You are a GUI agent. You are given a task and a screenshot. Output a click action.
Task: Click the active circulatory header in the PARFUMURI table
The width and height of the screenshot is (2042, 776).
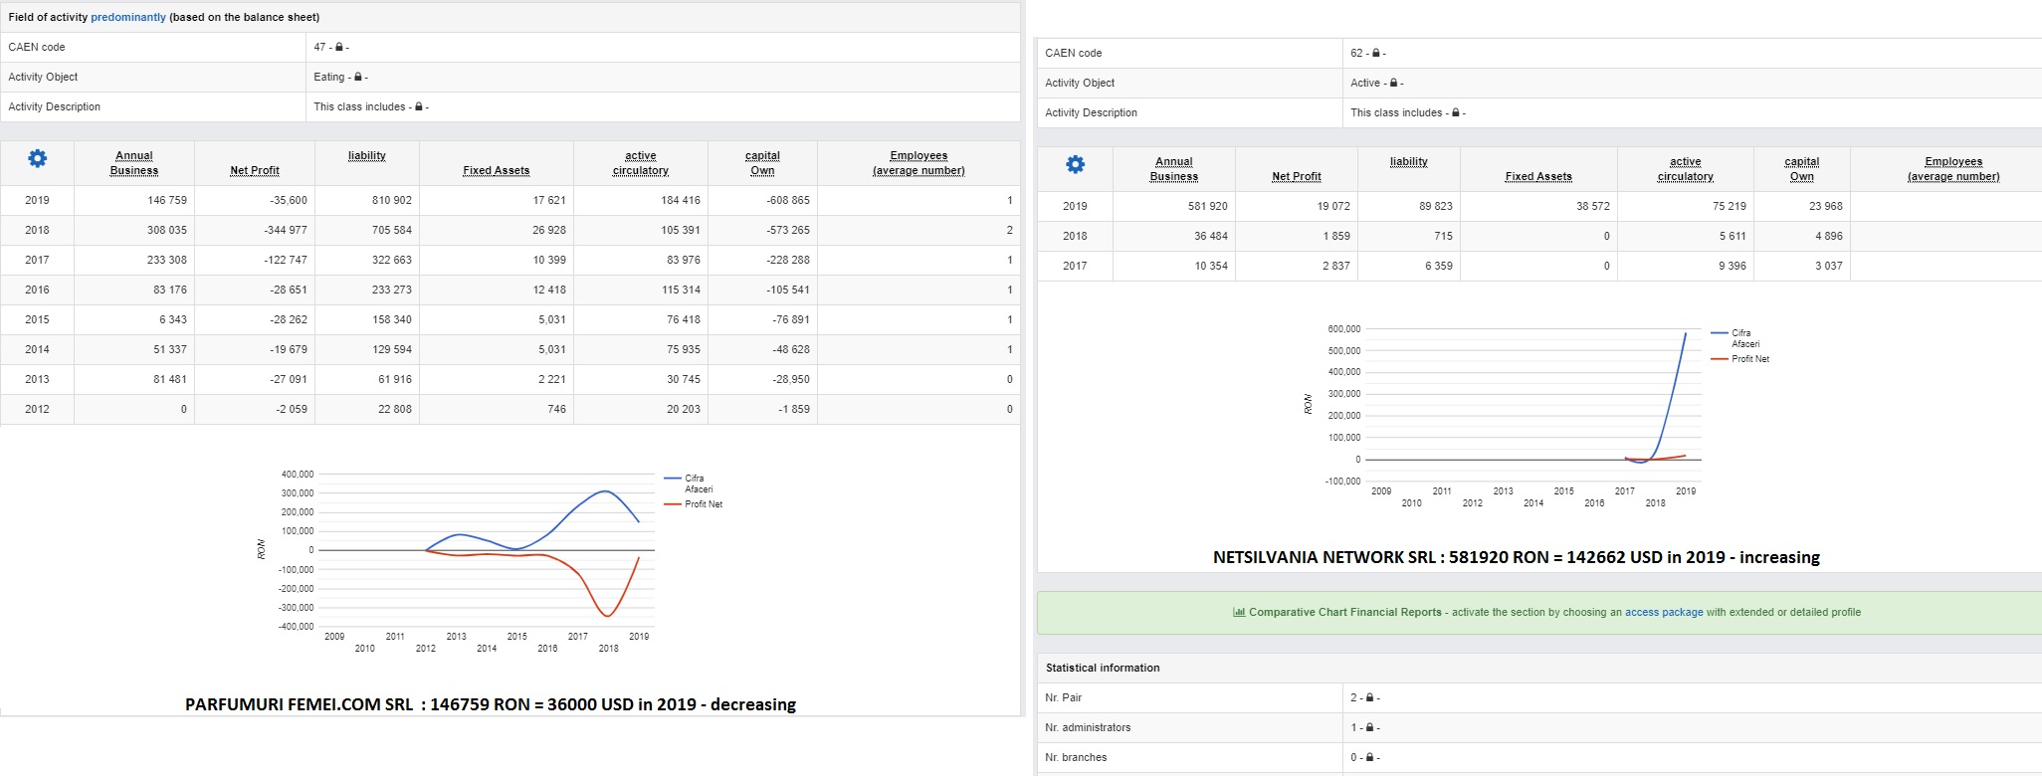coord(641,163)
